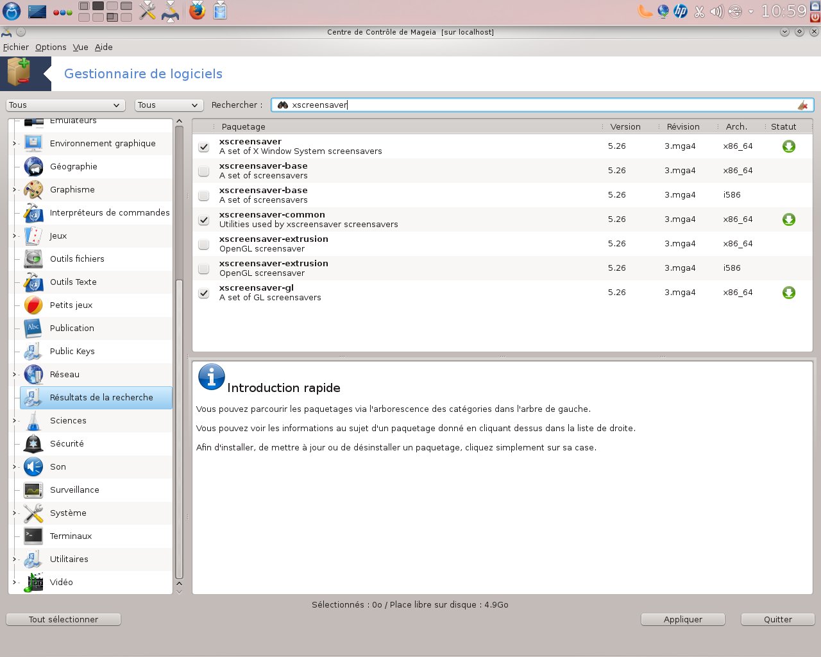This screenshot has width=821, height=657.
Task: Click the Graphisme palette icon
Action: tap(33, 190)
